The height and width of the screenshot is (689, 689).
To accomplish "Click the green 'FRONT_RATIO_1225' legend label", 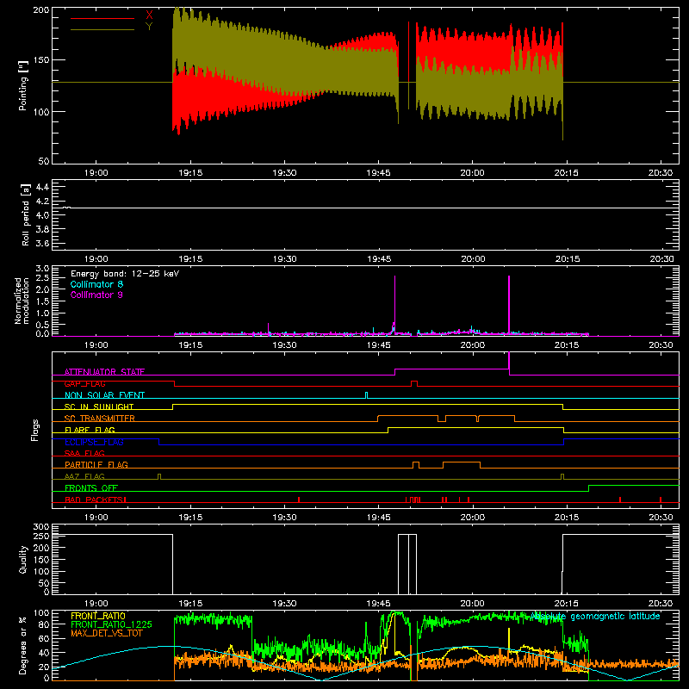I will pyautogui.click(x=111, y=624).
